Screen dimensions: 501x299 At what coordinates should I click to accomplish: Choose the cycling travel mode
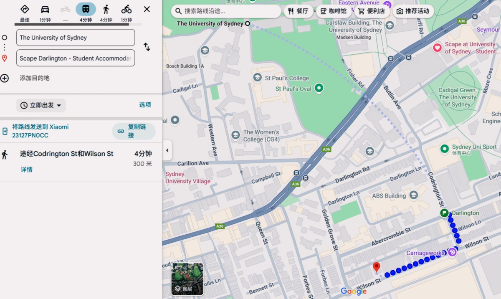tap(127, 9)
